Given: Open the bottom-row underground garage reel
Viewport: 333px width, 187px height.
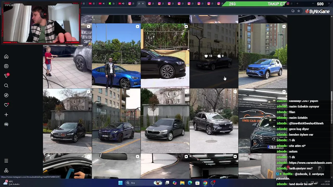Looking at the screenshot, I should tap(214, 166).
